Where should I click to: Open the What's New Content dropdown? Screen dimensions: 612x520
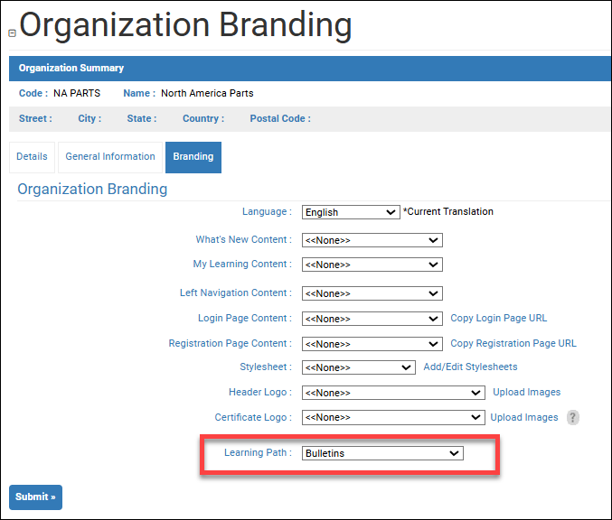(372, 240)
